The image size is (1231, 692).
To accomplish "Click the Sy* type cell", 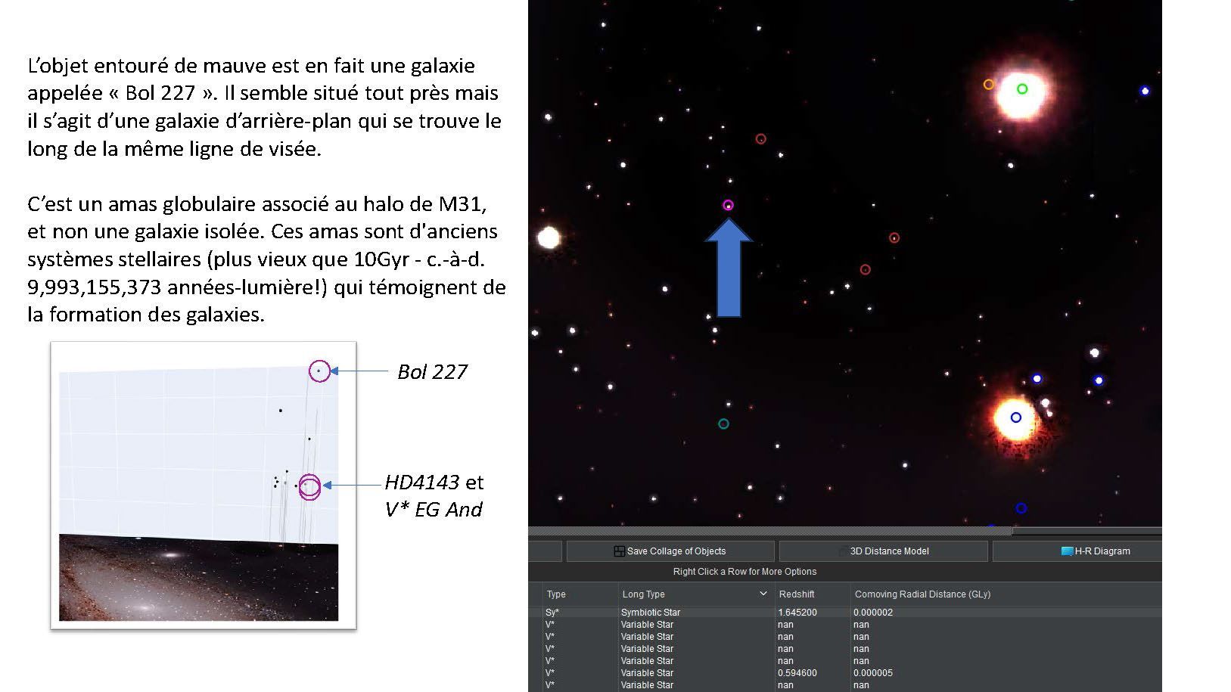I will (552, 613).
